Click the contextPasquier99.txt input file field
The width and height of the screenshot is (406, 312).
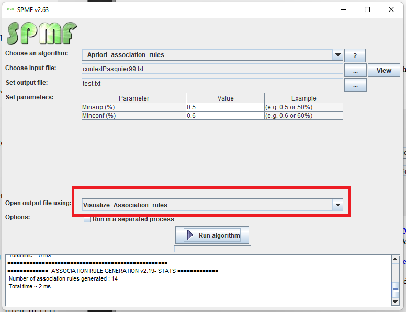[212, 69]
